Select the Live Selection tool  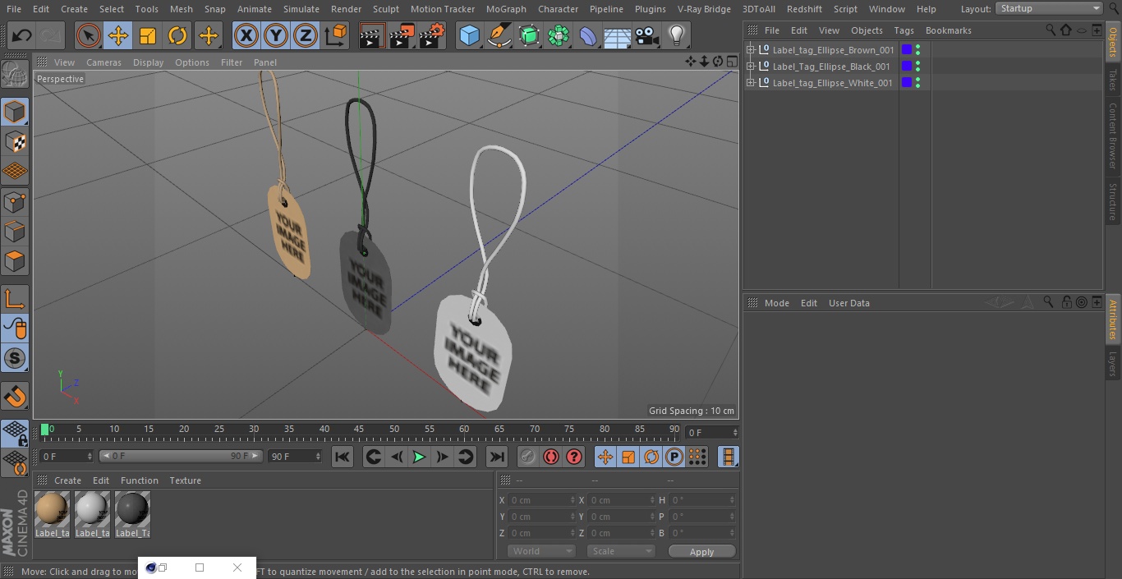(x=88, y=35)
